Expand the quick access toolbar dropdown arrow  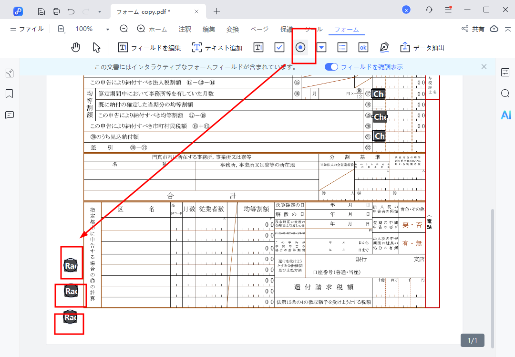coord(99,11)
